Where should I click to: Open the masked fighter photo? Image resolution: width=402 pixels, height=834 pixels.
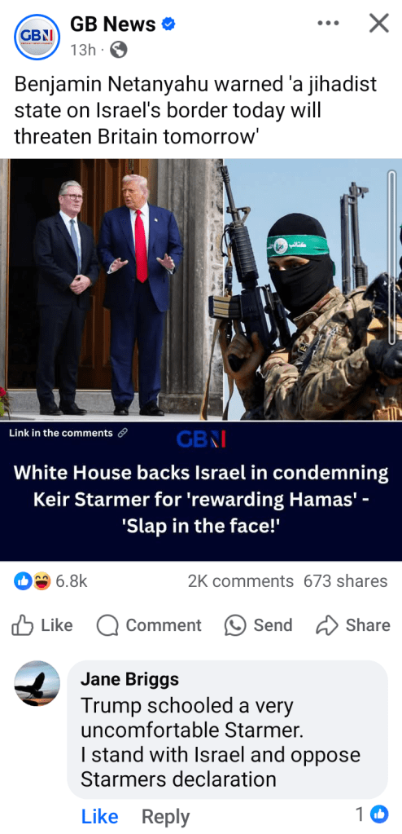(312, 289)
